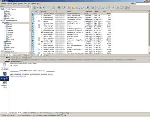The image size is (150, 117).
Task: Open the Junk mail folder
Action: click(x=9, y=49)
